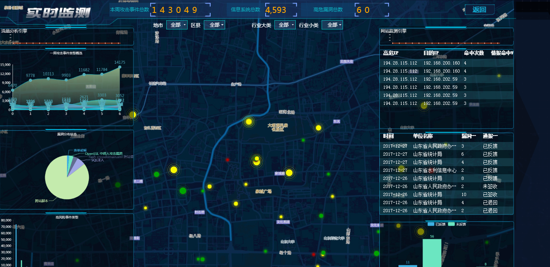Click the 9903 data point label

tap(66, 75)
